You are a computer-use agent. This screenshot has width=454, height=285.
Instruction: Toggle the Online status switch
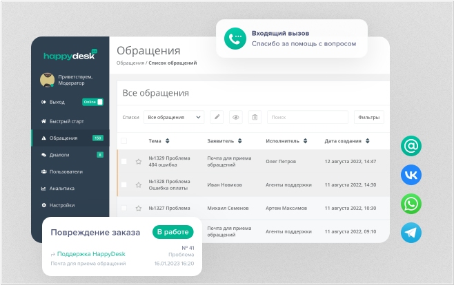click(x=92, y=102)
